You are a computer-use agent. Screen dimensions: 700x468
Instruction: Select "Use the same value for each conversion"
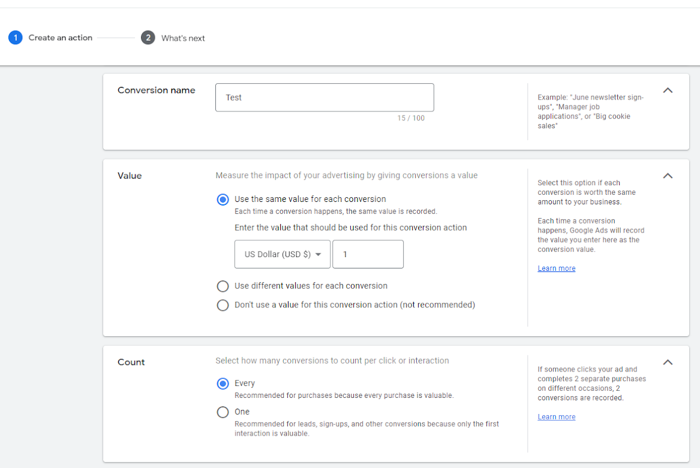coord(223,200)
